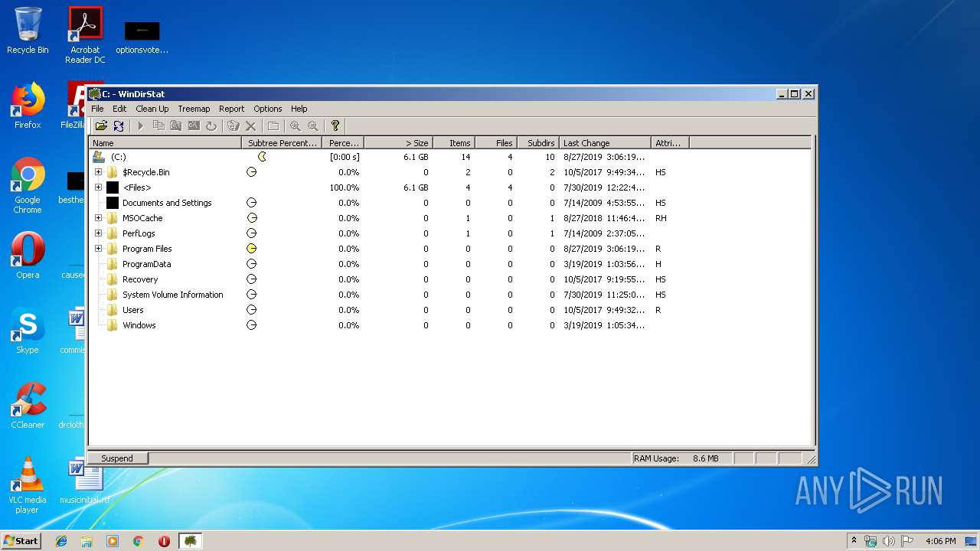
Task: Sort by the Last Change column header
Action: point(605,143)
